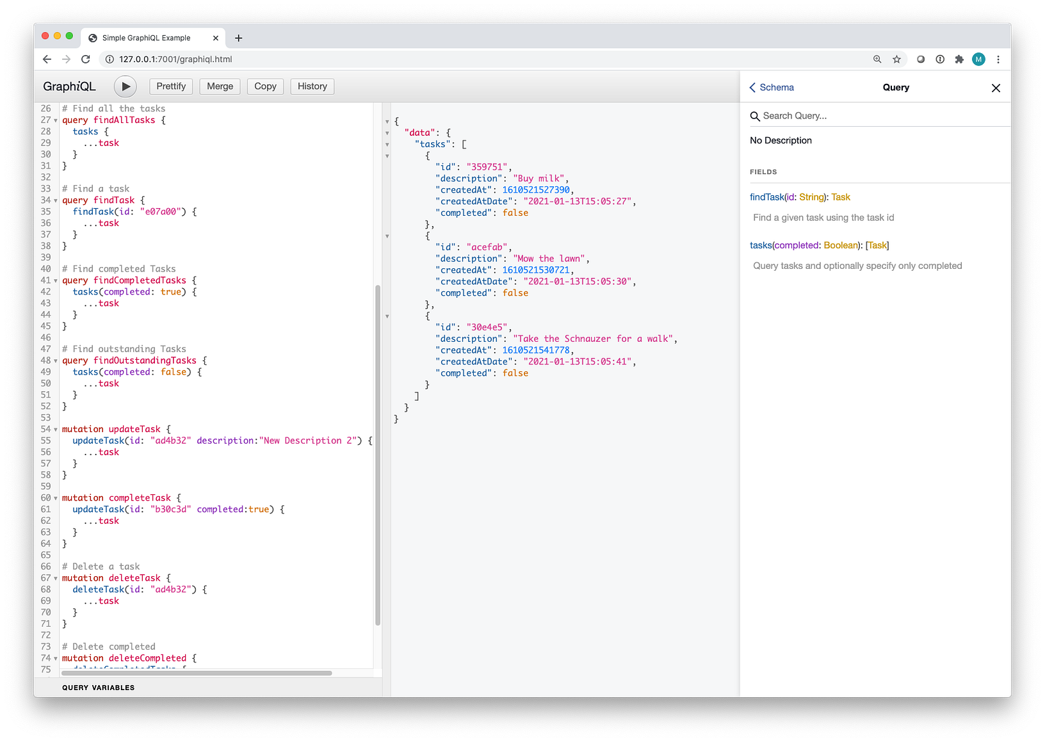
Task: Bookmark this page with the star icon
Action: [x=896, y=59]
